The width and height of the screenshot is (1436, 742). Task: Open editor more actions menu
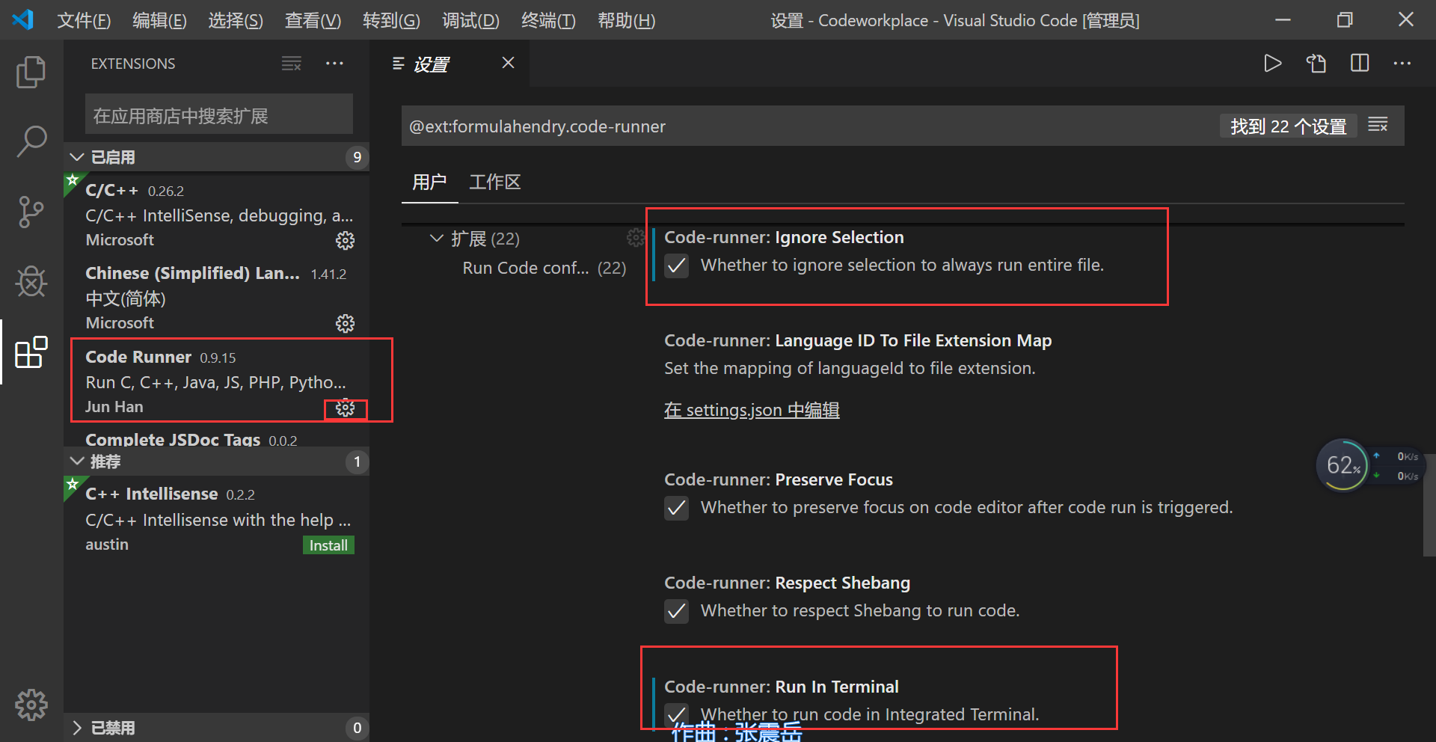tap(1402, 64)
